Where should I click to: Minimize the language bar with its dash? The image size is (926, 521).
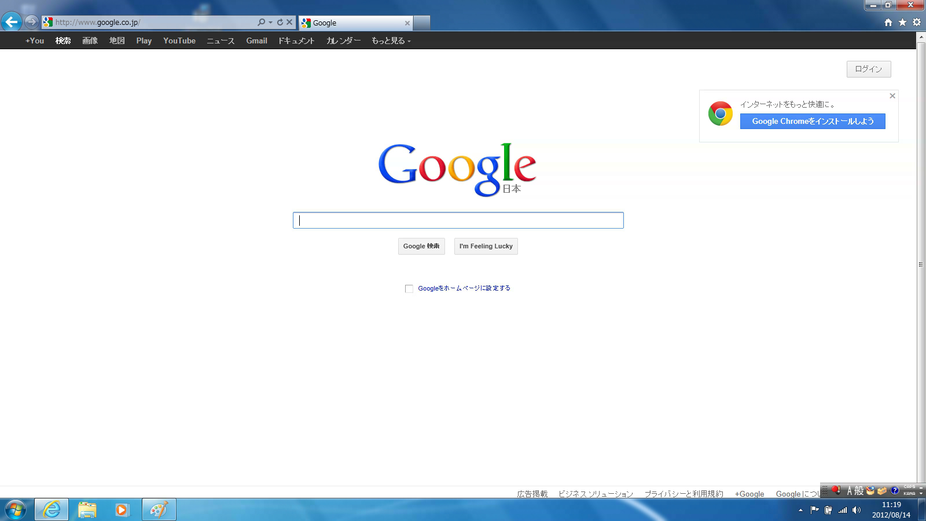point(921,487)
